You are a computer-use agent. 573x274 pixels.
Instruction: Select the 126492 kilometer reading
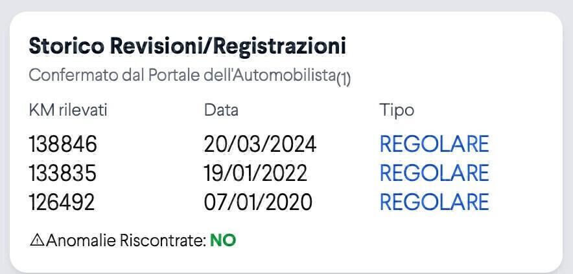62,202
